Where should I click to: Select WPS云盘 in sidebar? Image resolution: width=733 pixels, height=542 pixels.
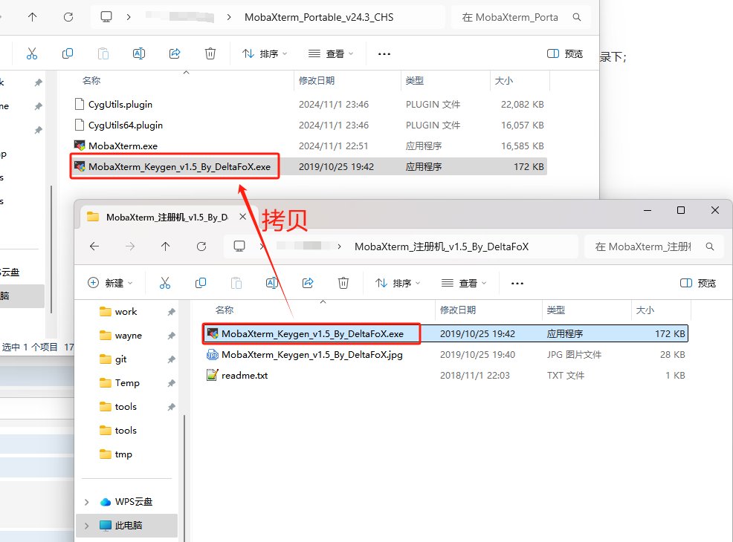pyautogui.click(x=126, y=502)
